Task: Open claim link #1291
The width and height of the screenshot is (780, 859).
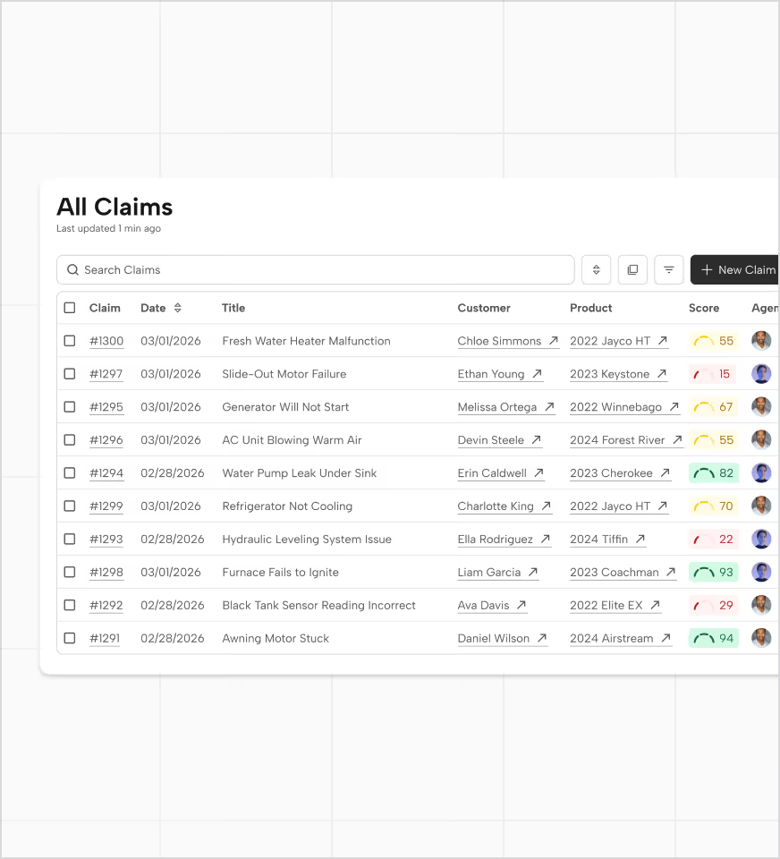Action: (105, 638)
